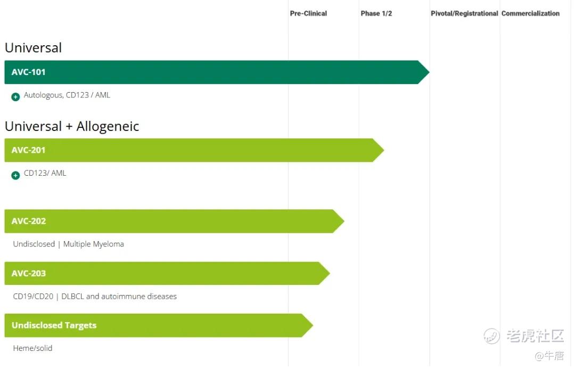Click the AVC-202 pipeline bar
The height and width of the screenshot is (369, 575).
click(x=174, y=221)
